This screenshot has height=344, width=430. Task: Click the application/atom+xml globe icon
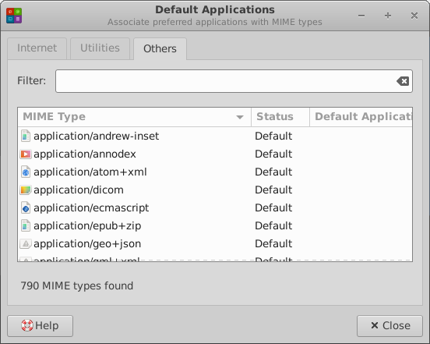(x=26, y=172)
